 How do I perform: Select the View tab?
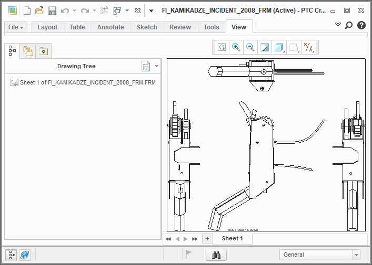point(239,27)
